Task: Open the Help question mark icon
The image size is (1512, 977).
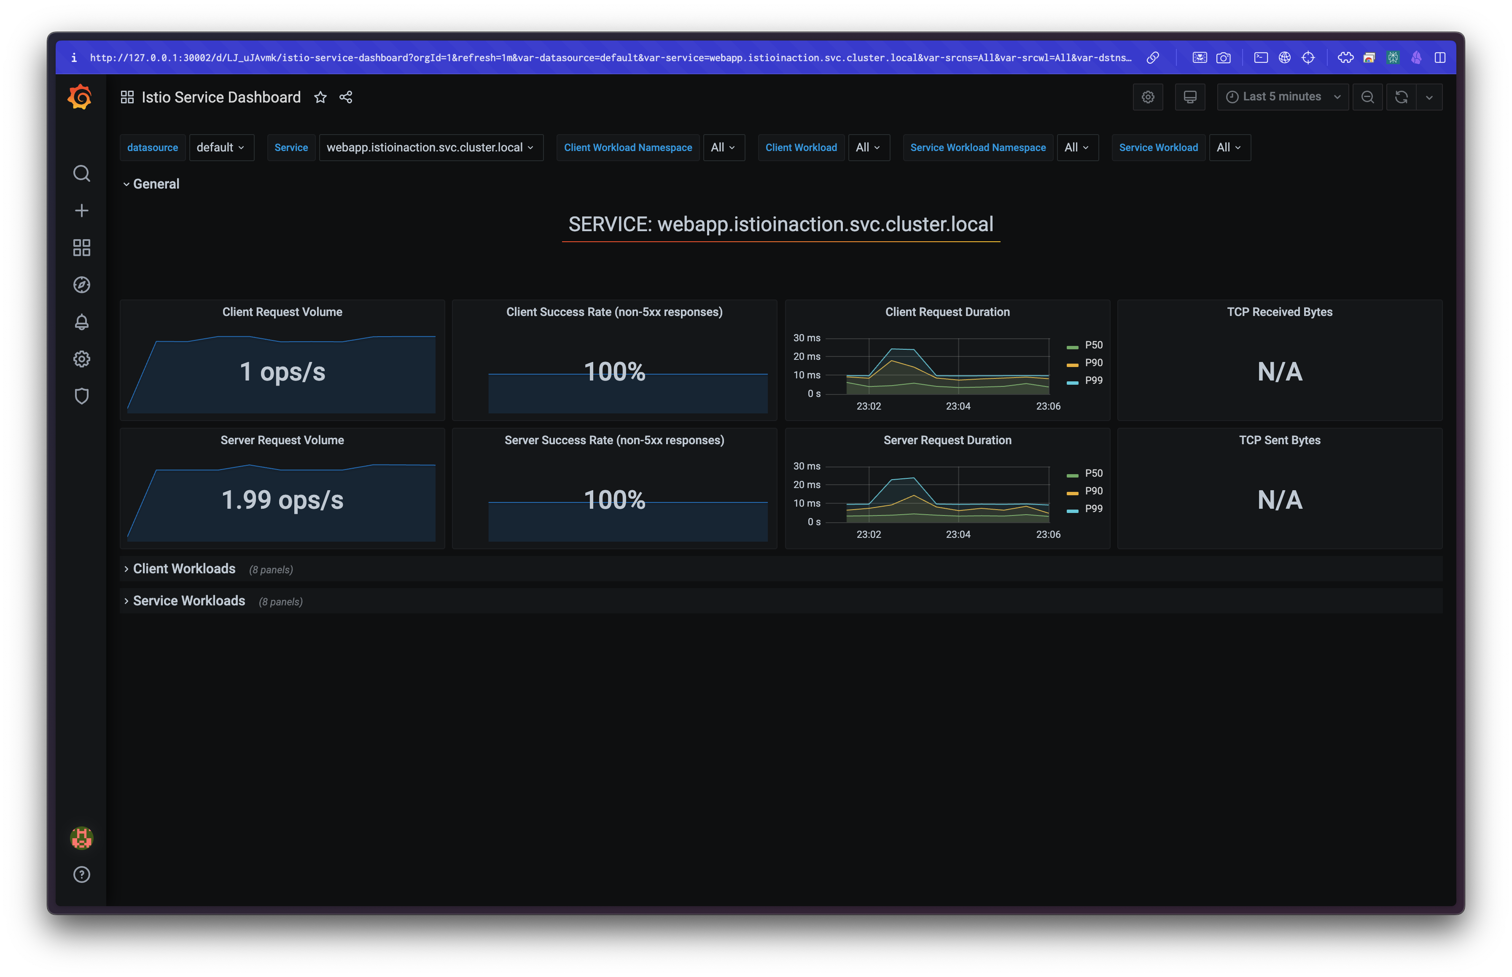Action: (81, 874)
